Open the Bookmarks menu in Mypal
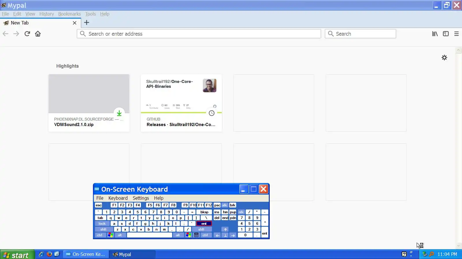This screenshot has height=259, width=462. pos(69,14)
